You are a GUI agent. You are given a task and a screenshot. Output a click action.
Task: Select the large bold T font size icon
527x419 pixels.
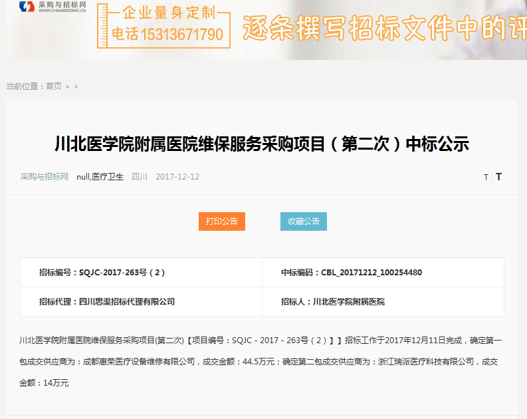pyautogui.click(x=498, y=177)
